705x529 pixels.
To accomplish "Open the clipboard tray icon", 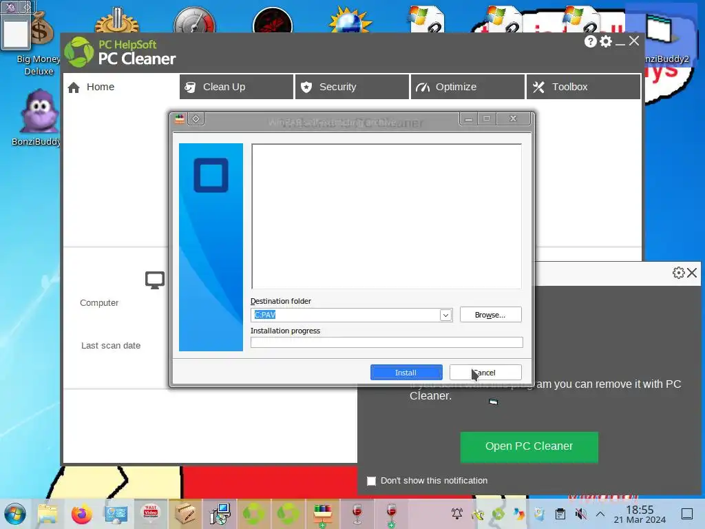I will (560, 514).
